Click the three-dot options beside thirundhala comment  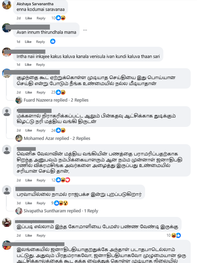[85, 30]
